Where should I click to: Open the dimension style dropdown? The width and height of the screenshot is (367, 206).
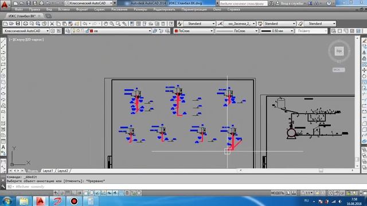click(239, 23)
